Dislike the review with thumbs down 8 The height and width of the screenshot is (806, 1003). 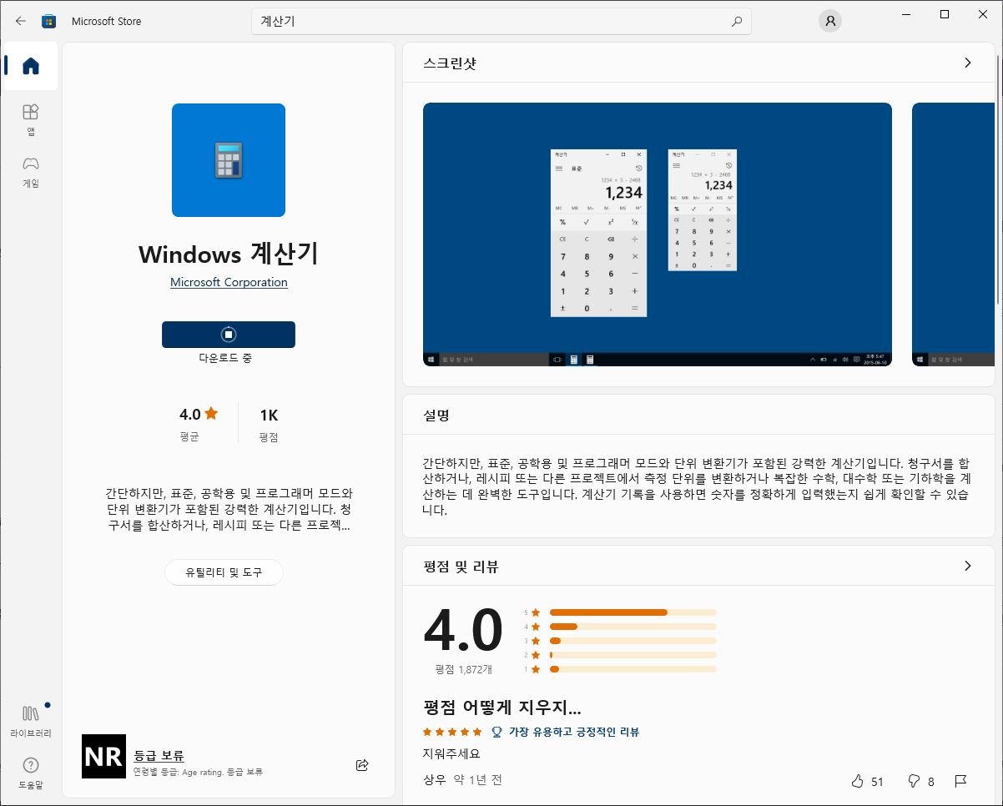[x=912, y=781]
